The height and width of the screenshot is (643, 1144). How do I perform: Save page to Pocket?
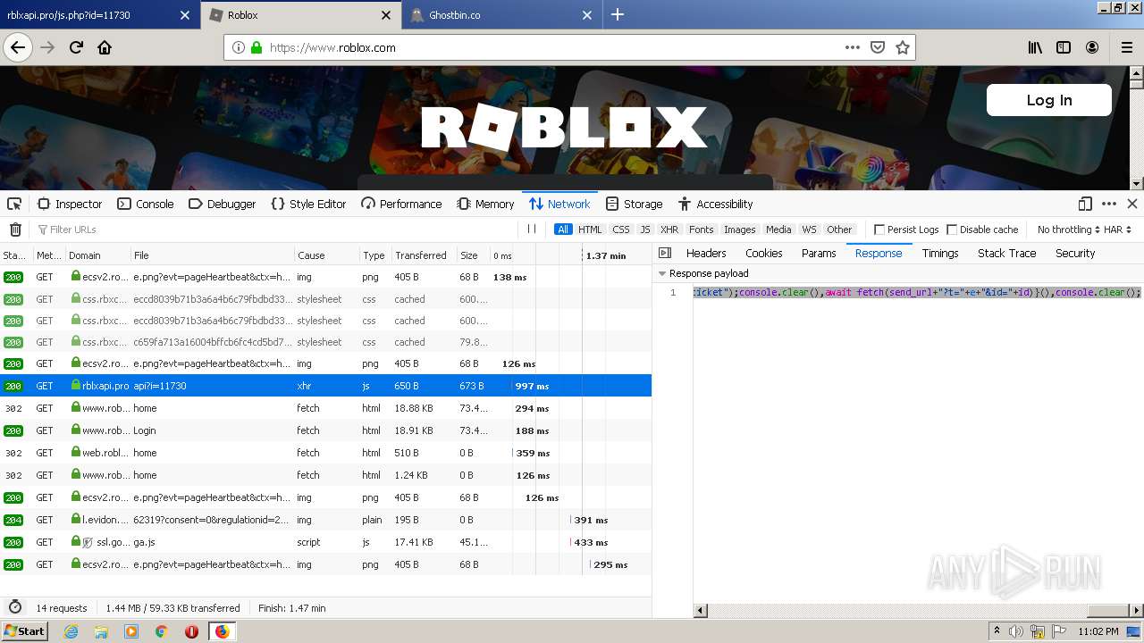point(878,47)
